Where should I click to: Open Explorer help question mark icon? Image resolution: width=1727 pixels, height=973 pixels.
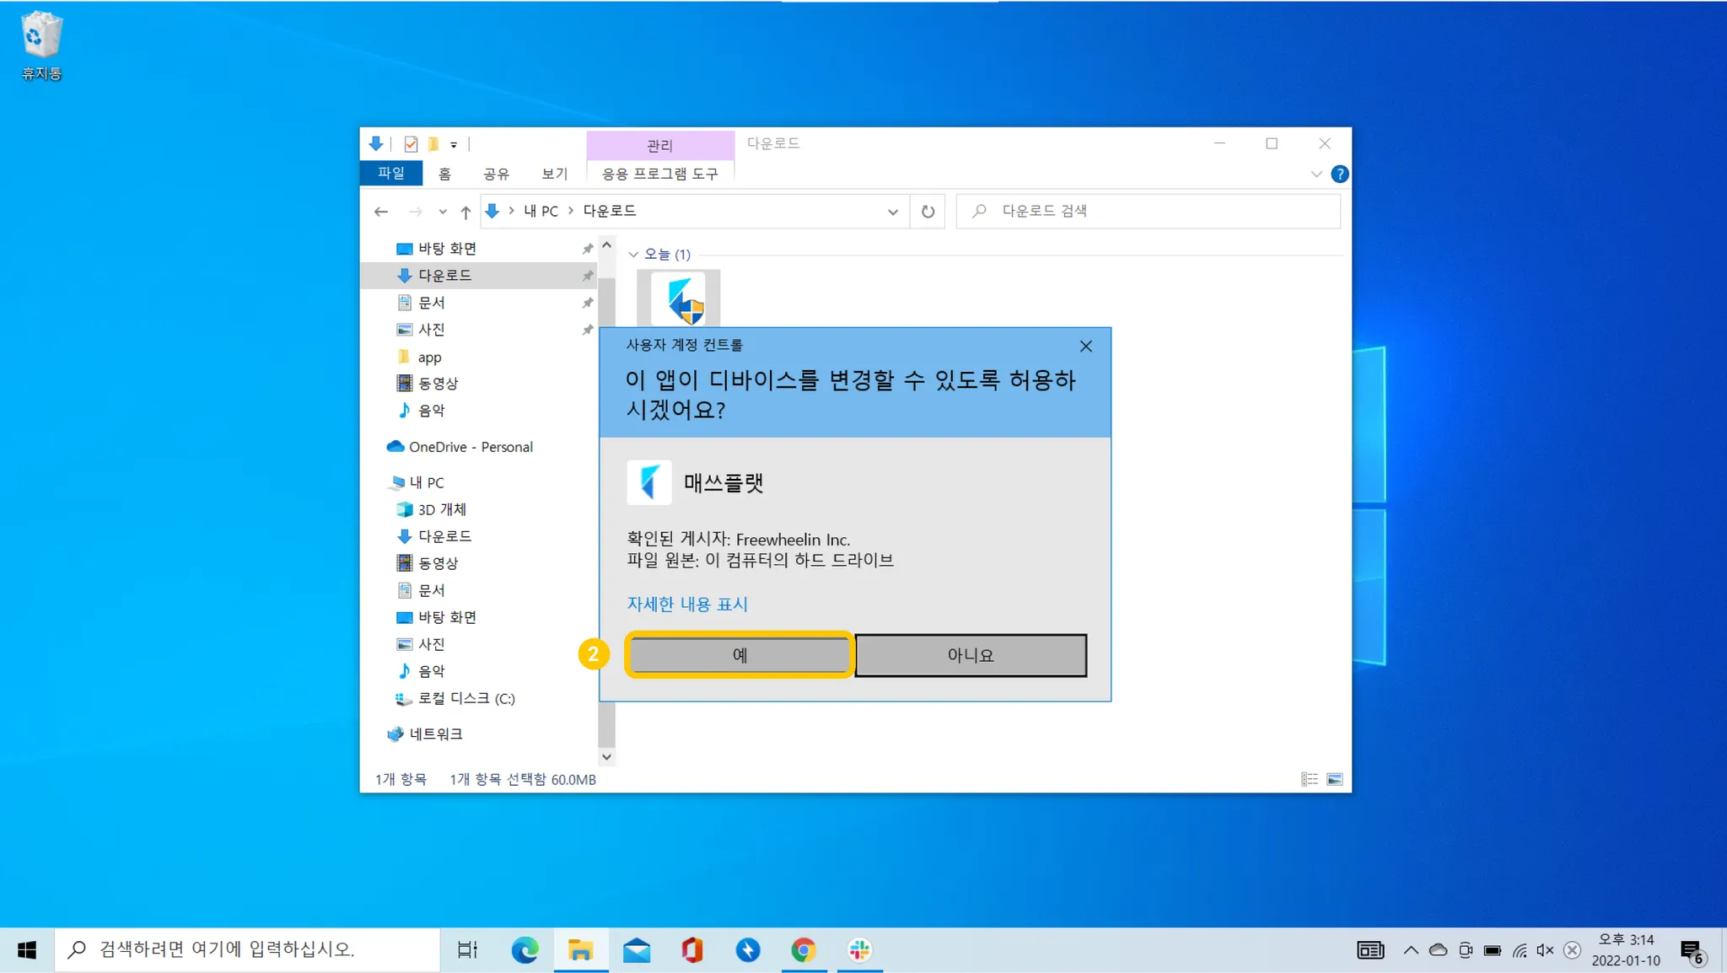[x=1339, y=174]
